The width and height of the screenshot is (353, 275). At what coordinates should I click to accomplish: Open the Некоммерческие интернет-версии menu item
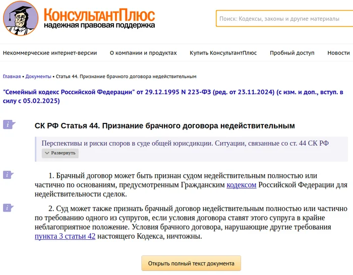49,53
